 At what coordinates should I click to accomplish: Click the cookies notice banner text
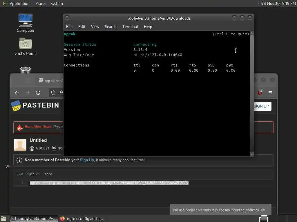(219, 210)
